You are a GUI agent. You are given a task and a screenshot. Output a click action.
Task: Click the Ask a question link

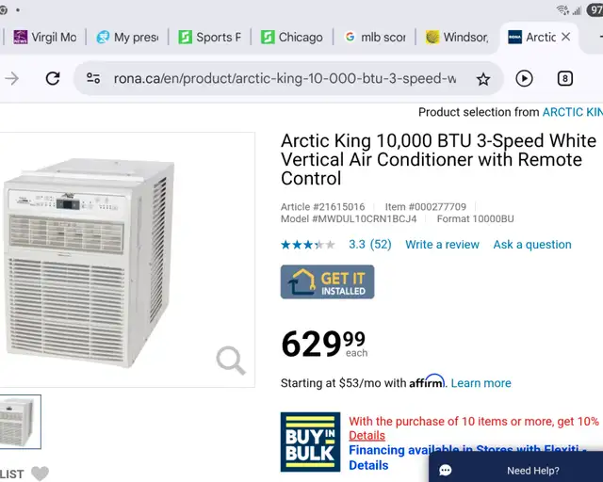tap(532, 245)
